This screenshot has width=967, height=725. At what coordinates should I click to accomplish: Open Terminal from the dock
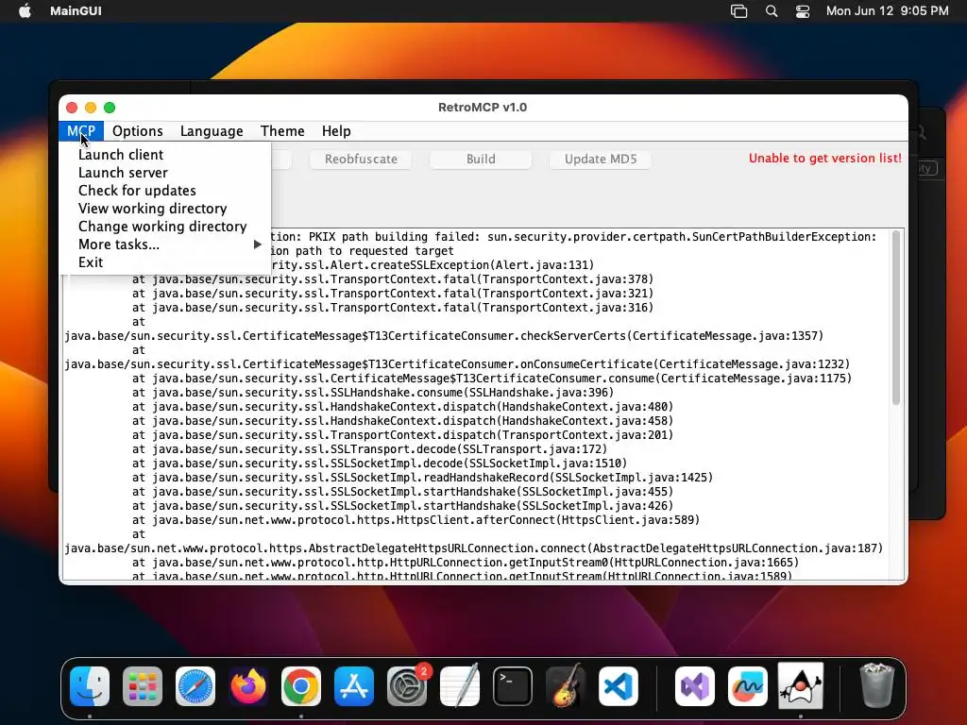pyautogui.click(x=513, y=685)
